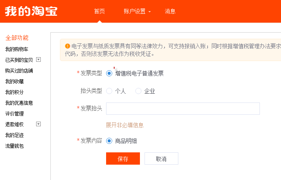Choose 个人 as 抬头类型

109,91
